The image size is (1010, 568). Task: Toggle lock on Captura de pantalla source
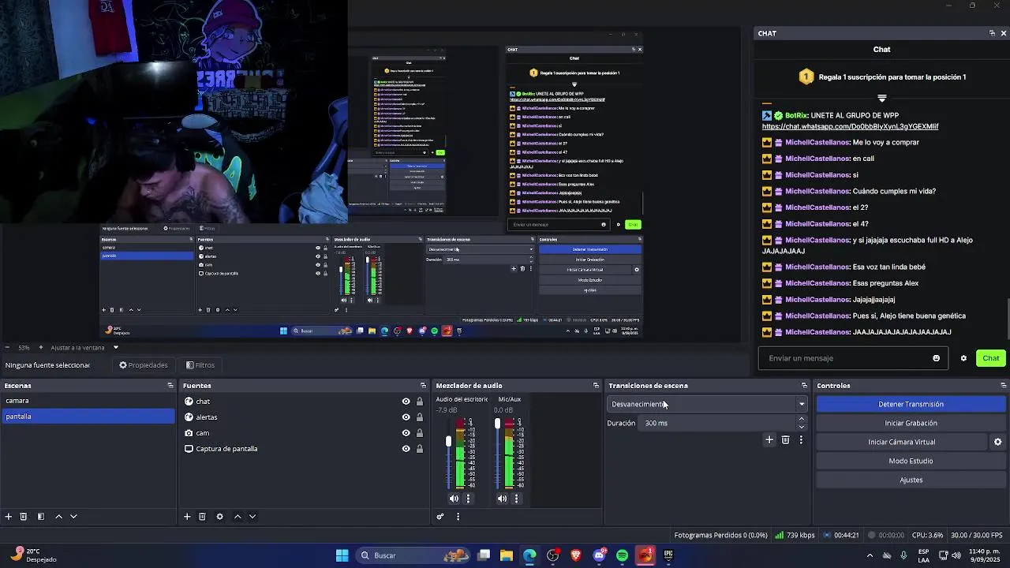tap(419, 449)
